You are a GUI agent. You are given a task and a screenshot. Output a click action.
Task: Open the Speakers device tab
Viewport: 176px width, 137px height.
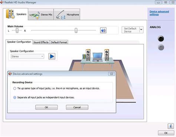(x=16, y=14)
